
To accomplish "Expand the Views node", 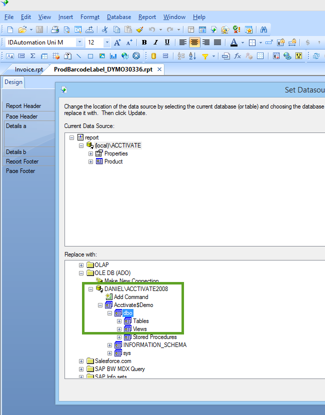I will point(119,329).
